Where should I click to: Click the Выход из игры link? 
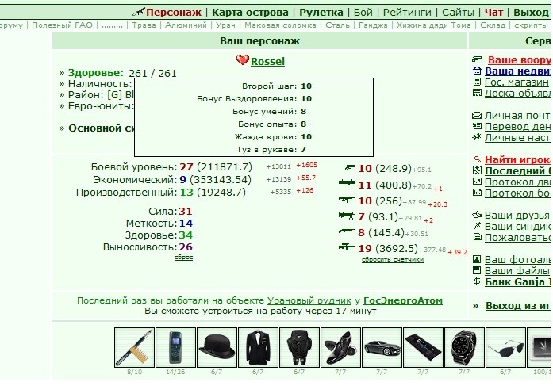pos(517,305)
